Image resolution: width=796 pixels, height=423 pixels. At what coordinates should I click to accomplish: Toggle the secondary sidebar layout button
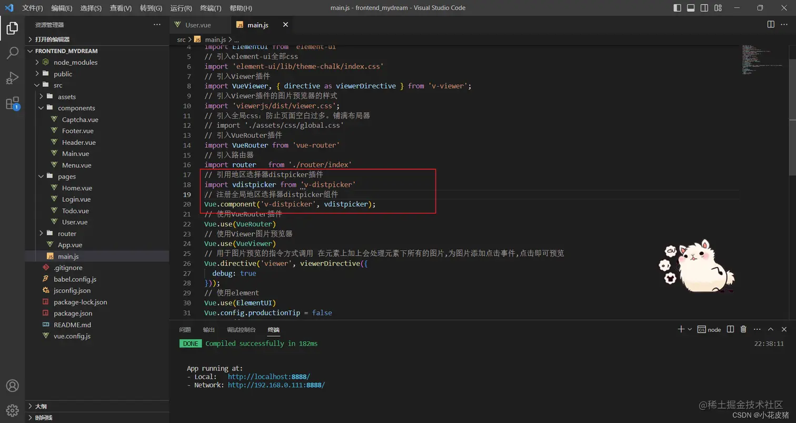[x=704, y=8]
